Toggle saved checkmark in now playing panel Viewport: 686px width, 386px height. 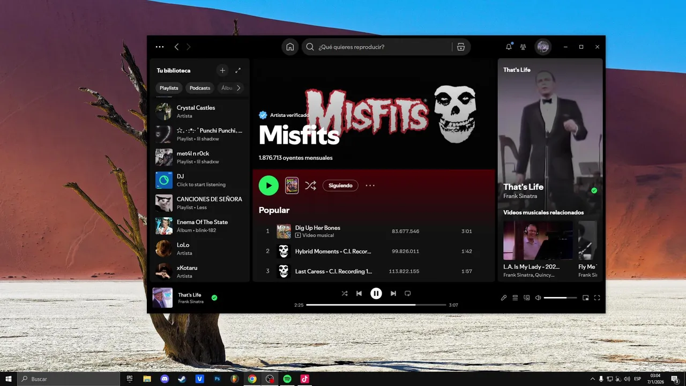(x=594, y=190)
